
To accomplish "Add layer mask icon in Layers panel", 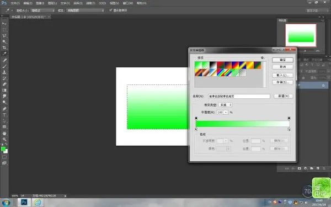I will coord(300,168).
